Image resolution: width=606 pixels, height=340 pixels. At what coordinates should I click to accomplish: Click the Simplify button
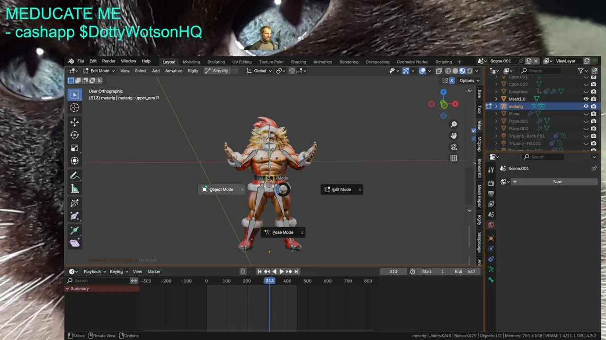point(217,71)
